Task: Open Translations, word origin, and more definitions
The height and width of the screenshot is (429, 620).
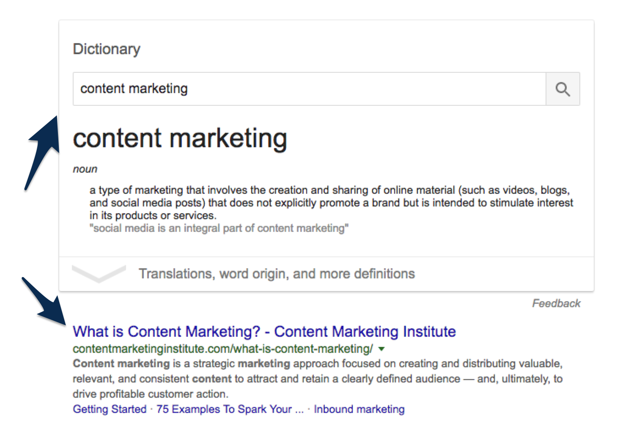Action: tap(277, 274)
